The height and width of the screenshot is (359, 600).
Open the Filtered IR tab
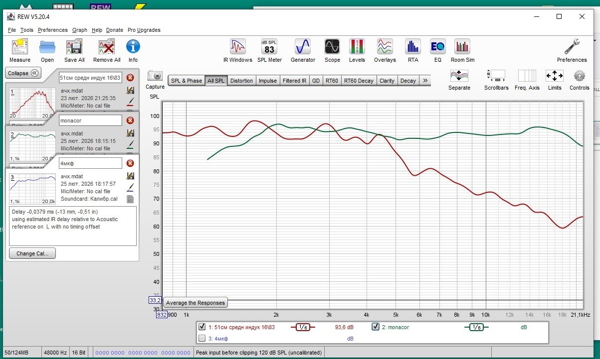pos(295,81)
